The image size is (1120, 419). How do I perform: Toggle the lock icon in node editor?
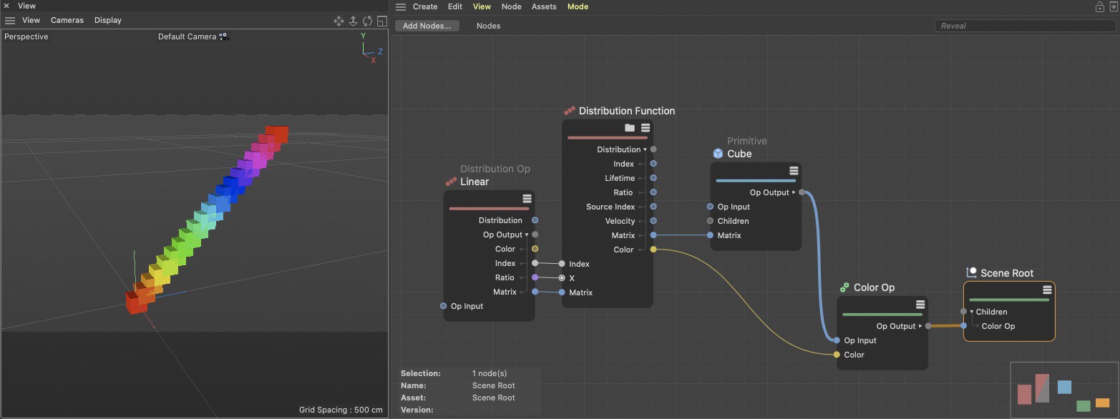click(1099, 6)
